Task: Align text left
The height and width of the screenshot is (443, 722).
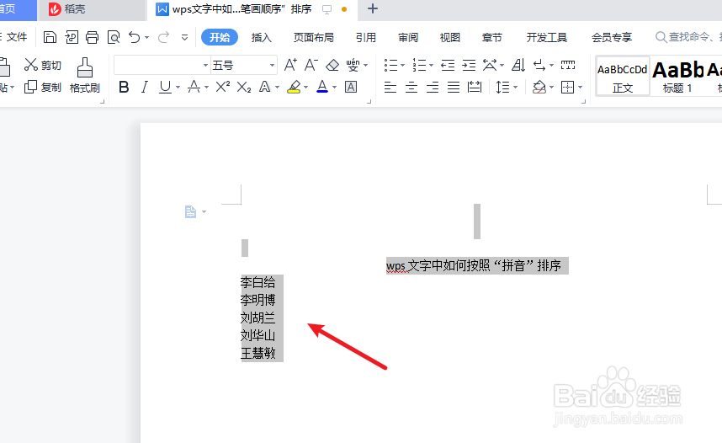Action: pyautogui.click(x=390, y=87)
